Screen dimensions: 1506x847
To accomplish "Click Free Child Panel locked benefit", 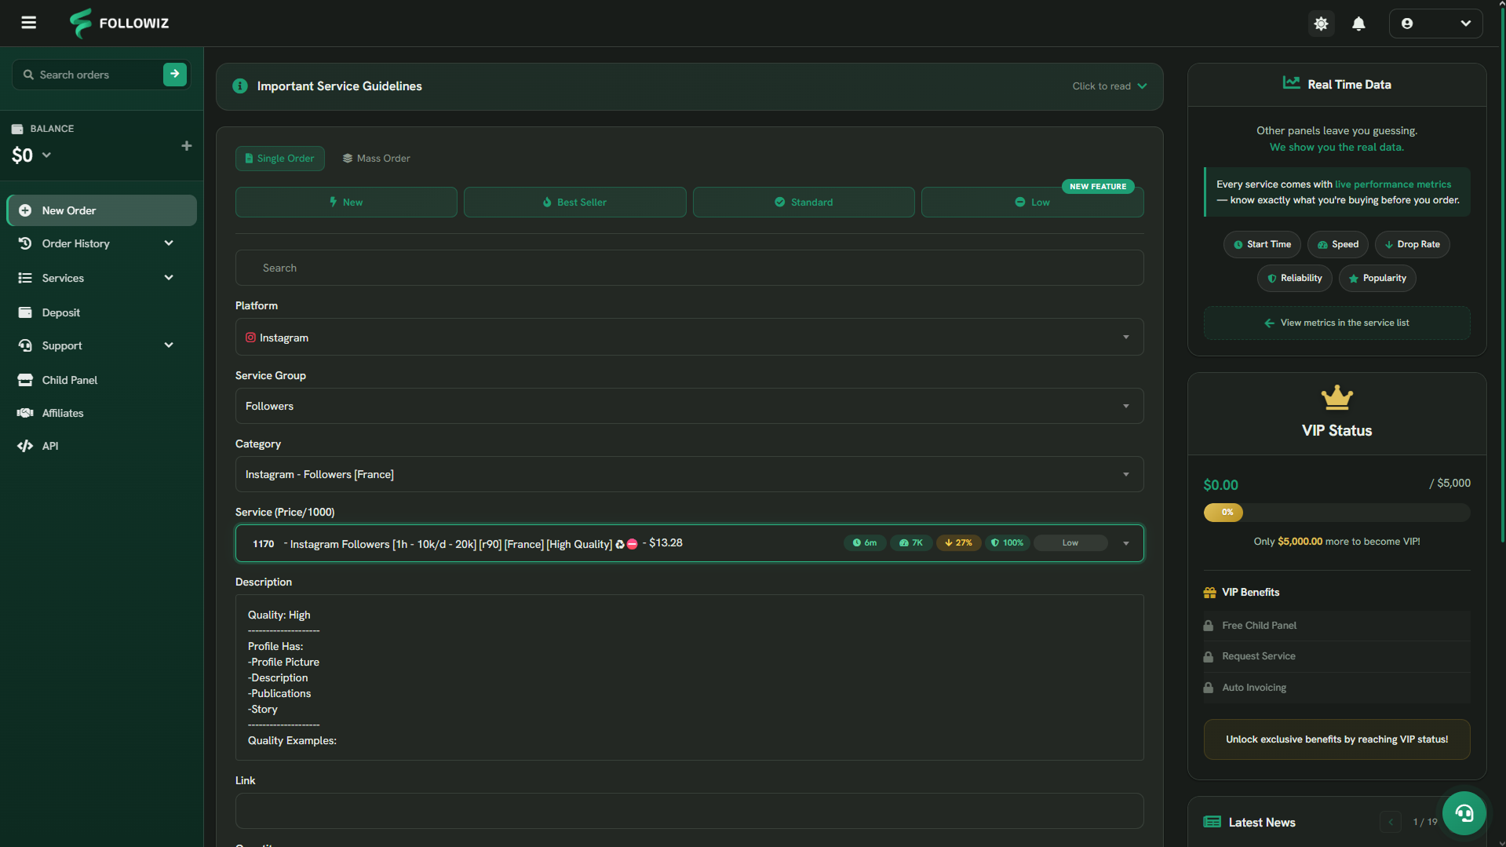I will [x=1336, y=626].
